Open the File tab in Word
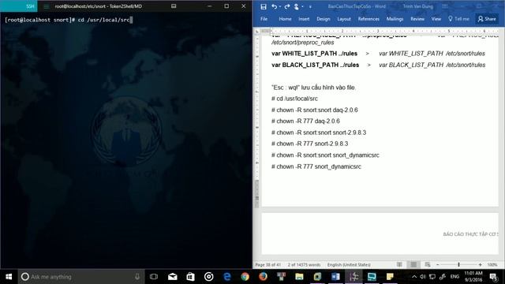This screenshot has width=505, height=284. (264, 19)
